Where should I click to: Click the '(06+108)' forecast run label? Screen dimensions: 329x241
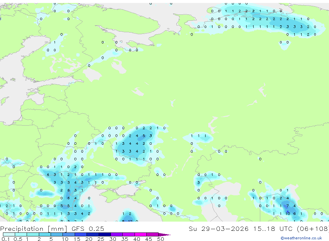coord(313,229)
